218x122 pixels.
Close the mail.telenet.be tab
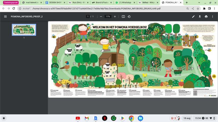[41, 2]
